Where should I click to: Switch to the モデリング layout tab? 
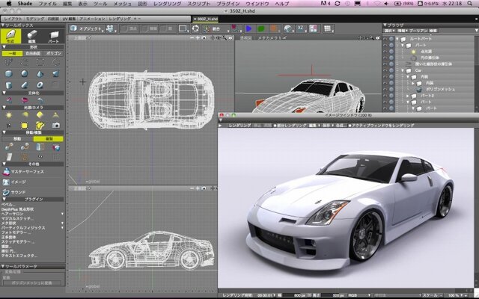click(34, 19)
